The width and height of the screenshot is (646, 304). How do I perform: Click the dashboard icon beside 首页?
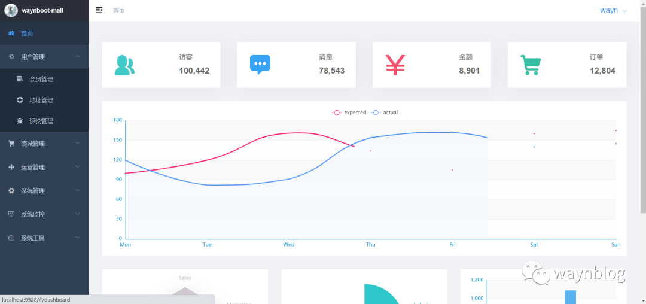[x=11, y=34]
